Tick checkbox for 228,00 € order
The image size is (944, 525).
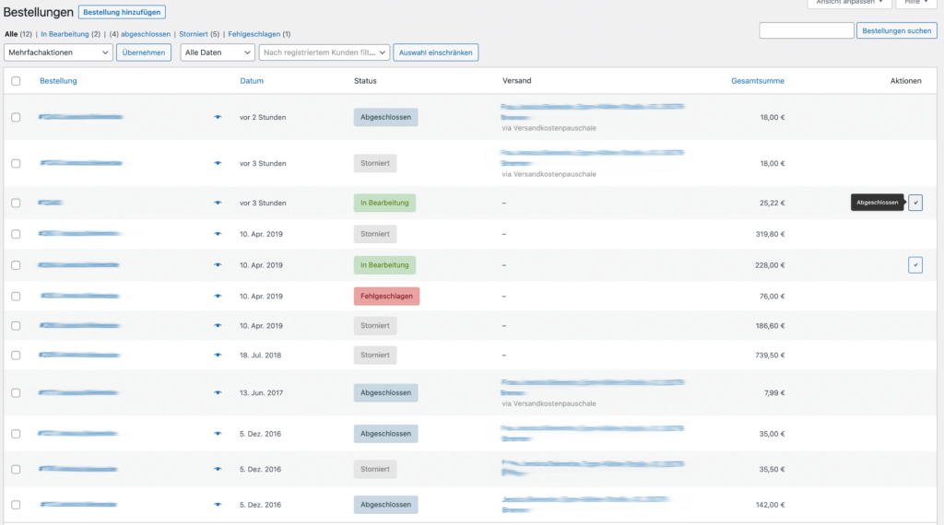tap(16, 265)
